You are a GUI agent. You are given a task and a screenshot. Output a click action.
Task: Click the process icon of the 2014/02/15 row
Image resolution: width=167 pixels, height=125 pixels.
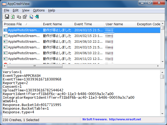click(x=5, y=36)
